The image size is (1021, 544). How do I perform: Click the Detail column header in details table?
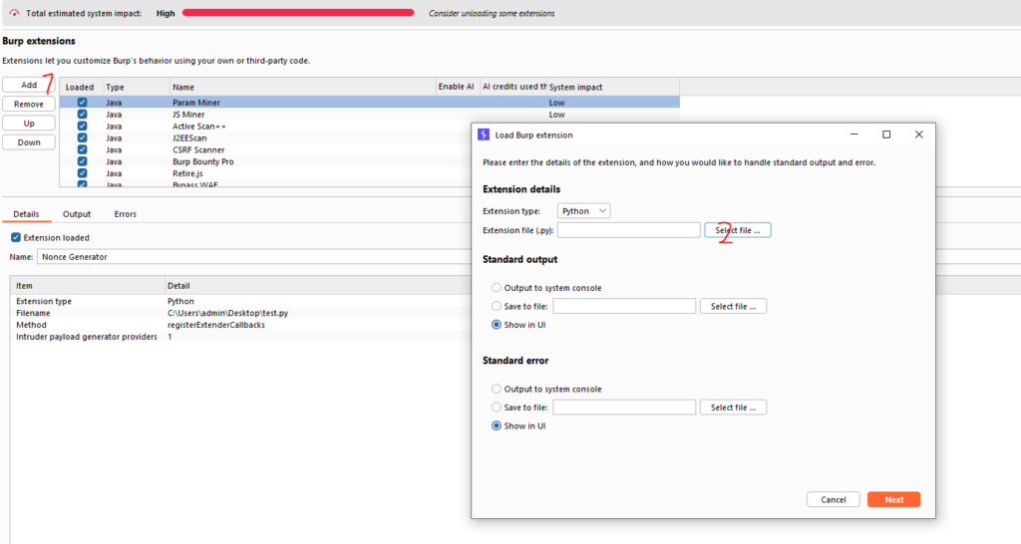click(317, 286)
